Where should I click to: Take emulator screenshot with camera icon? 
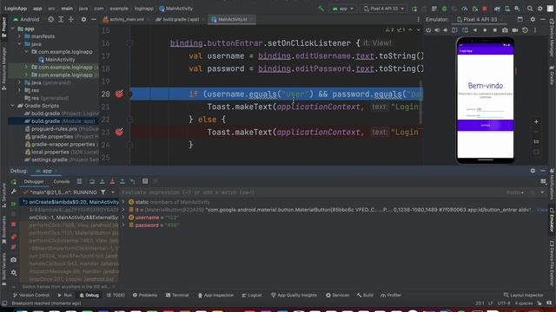tap(505, 30)
